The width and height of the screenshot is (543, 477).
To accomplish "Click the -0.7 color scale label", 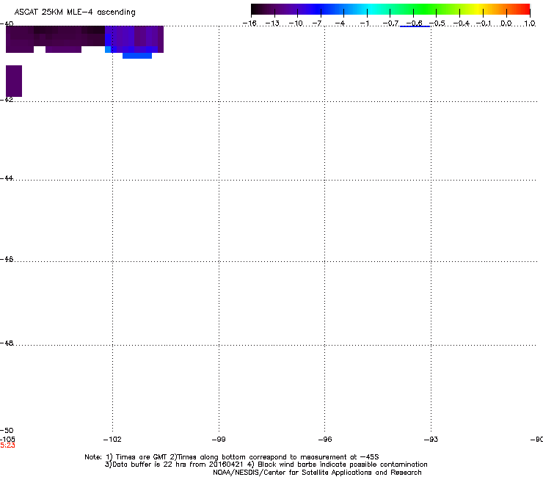I will [x=390, y=23].
